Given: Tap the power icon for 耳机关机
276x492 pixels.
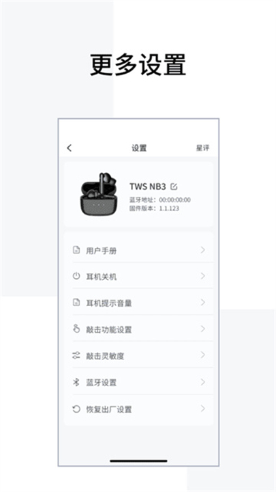Looking at the screenshot, I should click(x=76, y=277).
